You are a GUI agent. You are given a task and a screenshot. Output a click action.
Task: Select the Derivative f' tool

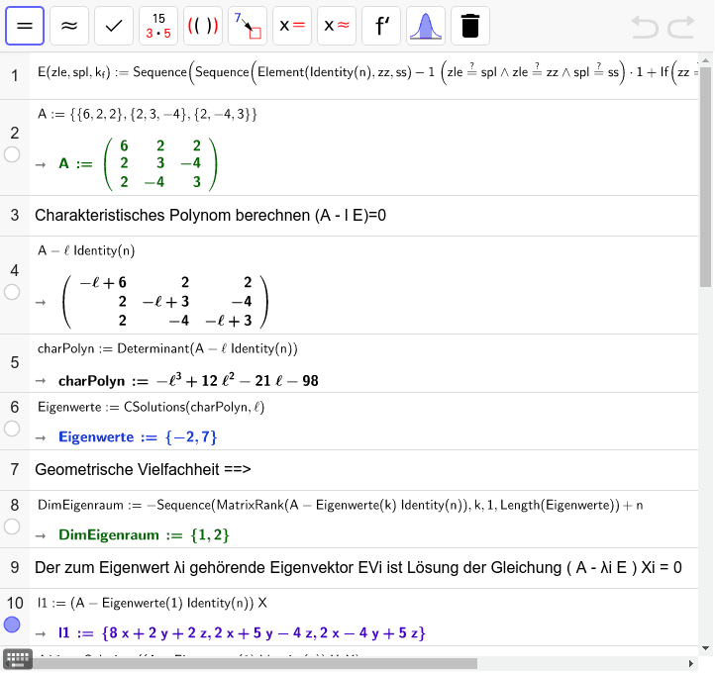(381, 26)
